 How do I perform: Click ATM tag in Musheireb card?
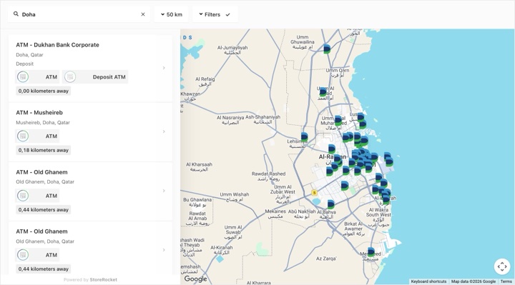pos(37,136)
